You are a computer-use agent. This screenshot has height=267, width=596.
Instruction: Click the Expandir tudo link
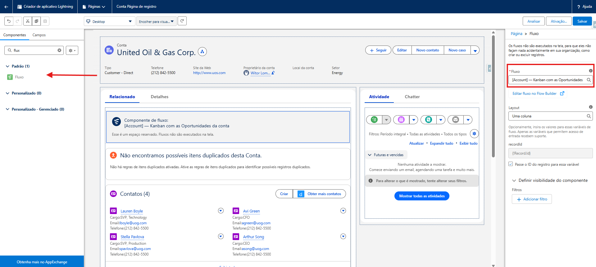[441, 143]
